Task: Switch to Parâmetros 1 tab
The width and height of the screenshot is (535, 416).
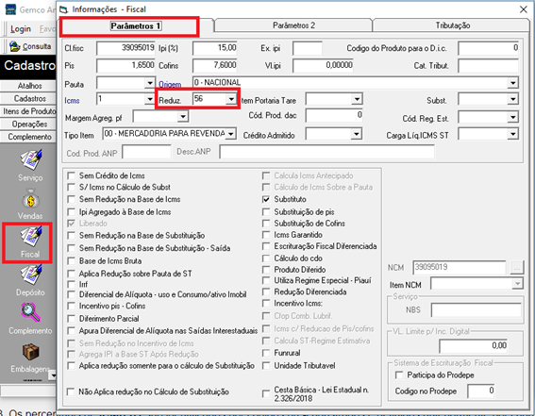Action: 136,25
